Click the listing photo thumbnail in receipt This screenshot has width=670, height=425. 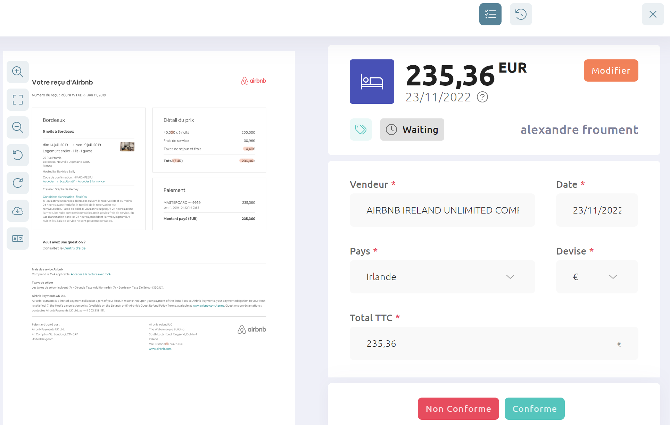127,147
